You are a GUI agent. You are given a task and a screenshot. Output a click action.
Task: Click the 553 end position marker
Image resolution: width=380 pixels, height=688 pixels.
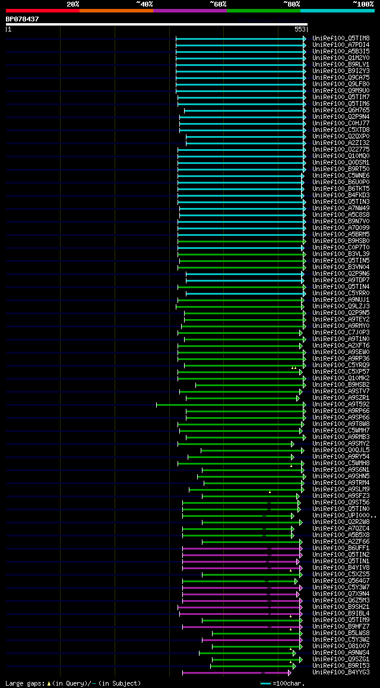300,29
